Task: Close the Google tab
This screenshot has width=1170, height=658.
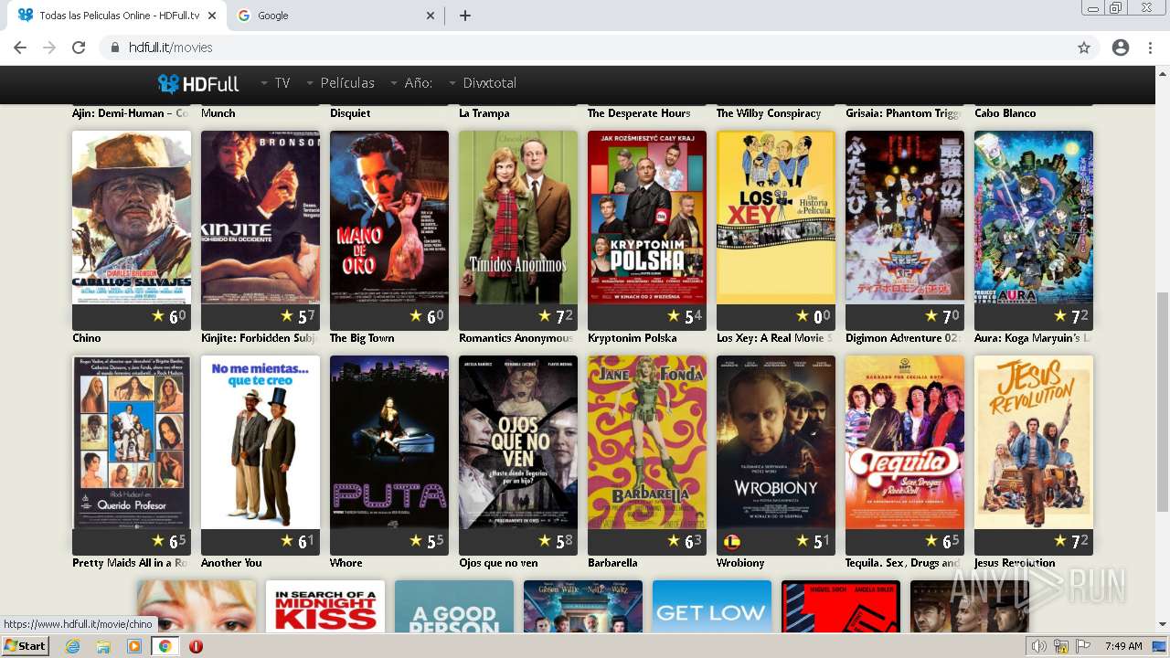Action: tap(431, 16)
